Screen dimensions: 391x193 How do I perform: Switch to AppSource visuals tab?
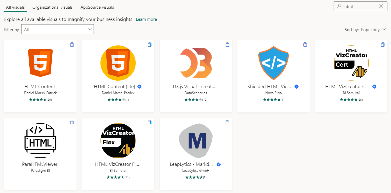click(x=97, y=7)
